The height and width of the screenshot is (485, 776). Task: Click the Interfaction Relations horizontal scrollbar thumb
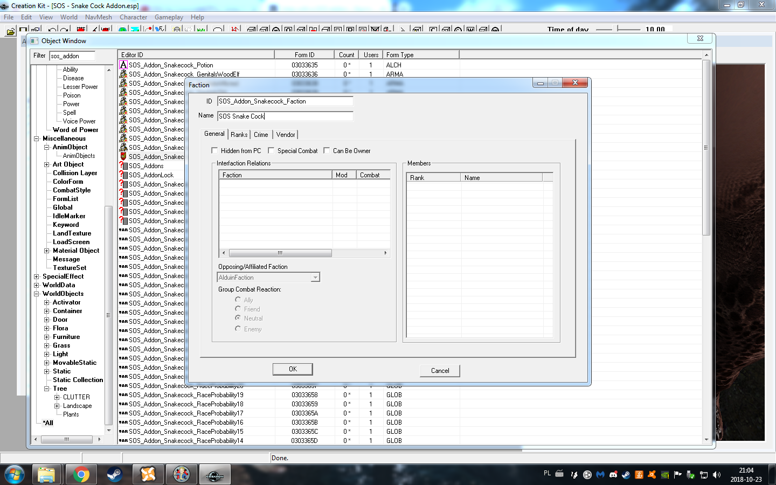click(x=280, y=253)
